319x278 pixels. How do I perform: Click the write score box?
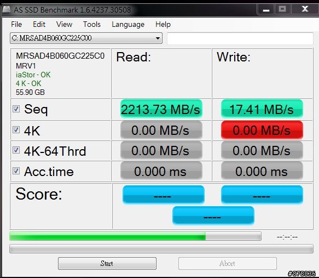click(262, 195)
